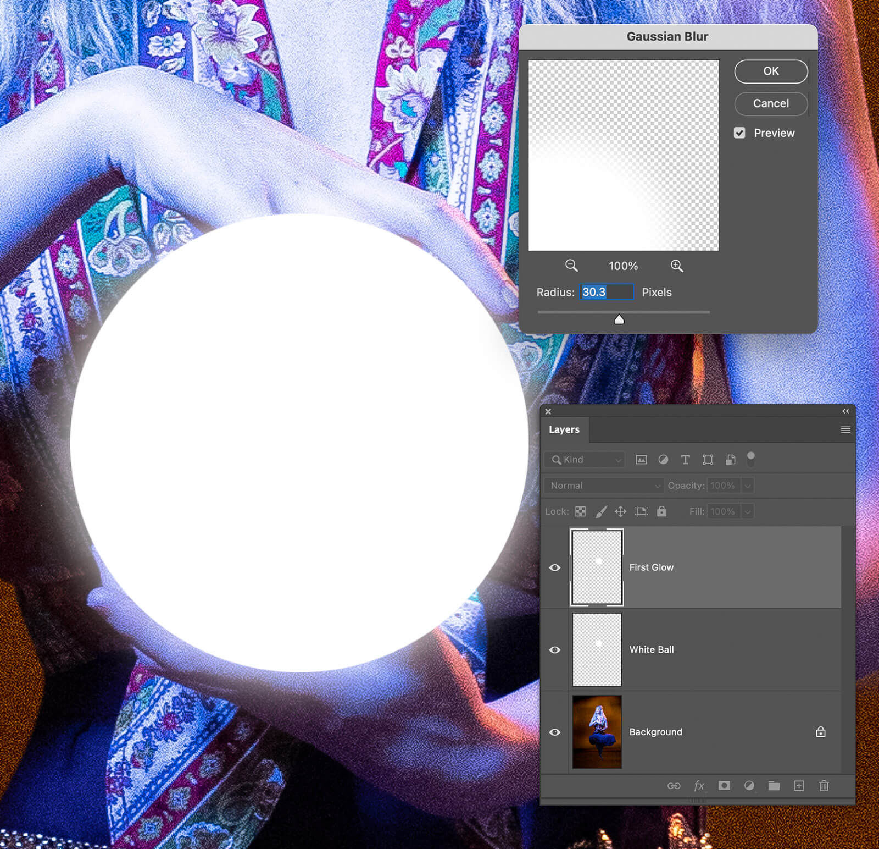Filter layers by type layers
879x849 pixels.
685,460
